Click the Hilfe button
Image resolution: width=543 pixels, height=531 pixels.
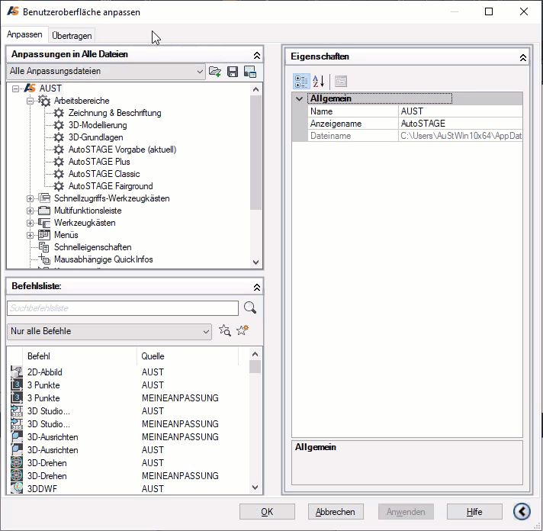(x=474, y=512)
